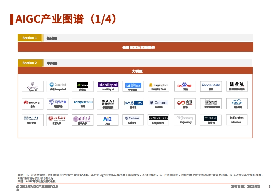Image resolution: width=276 pixels, height=191 pixels.
Task: Click the 基础设施及数据服务 orange banner
Action: pyautogui.click(x=135, y=47)
